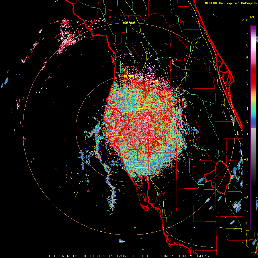Click the -2 value on color scale

pyautogui.click(x=246, y=147)
